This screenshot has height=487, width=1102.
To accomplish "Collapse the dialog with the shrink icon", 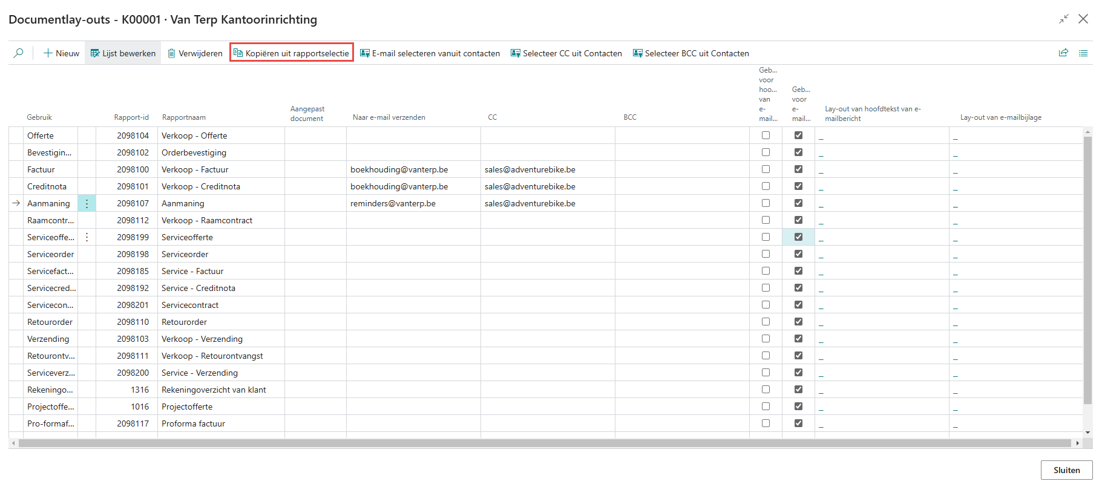I will coord(1063,19).
